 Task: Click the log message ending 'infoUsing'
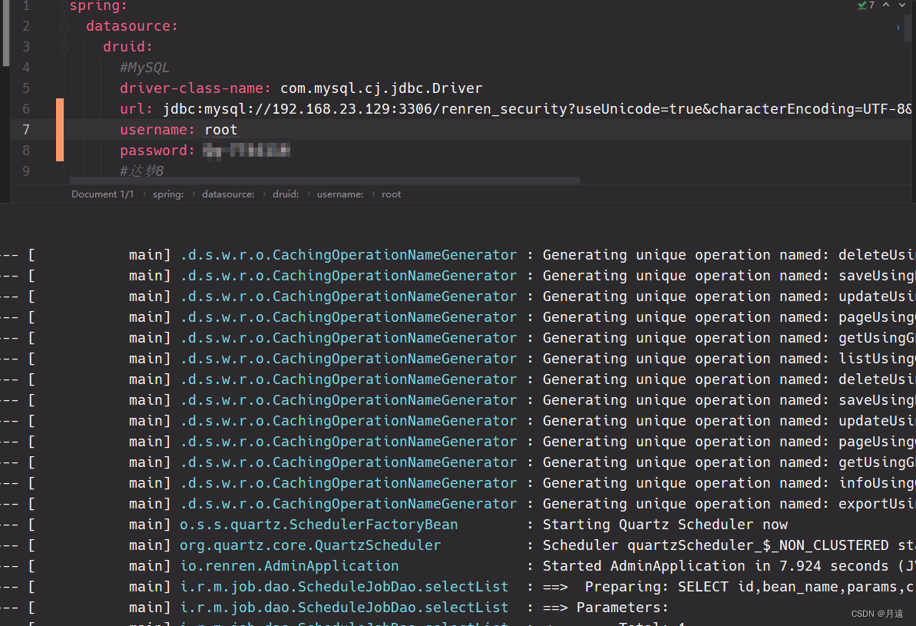pos(729,483)
